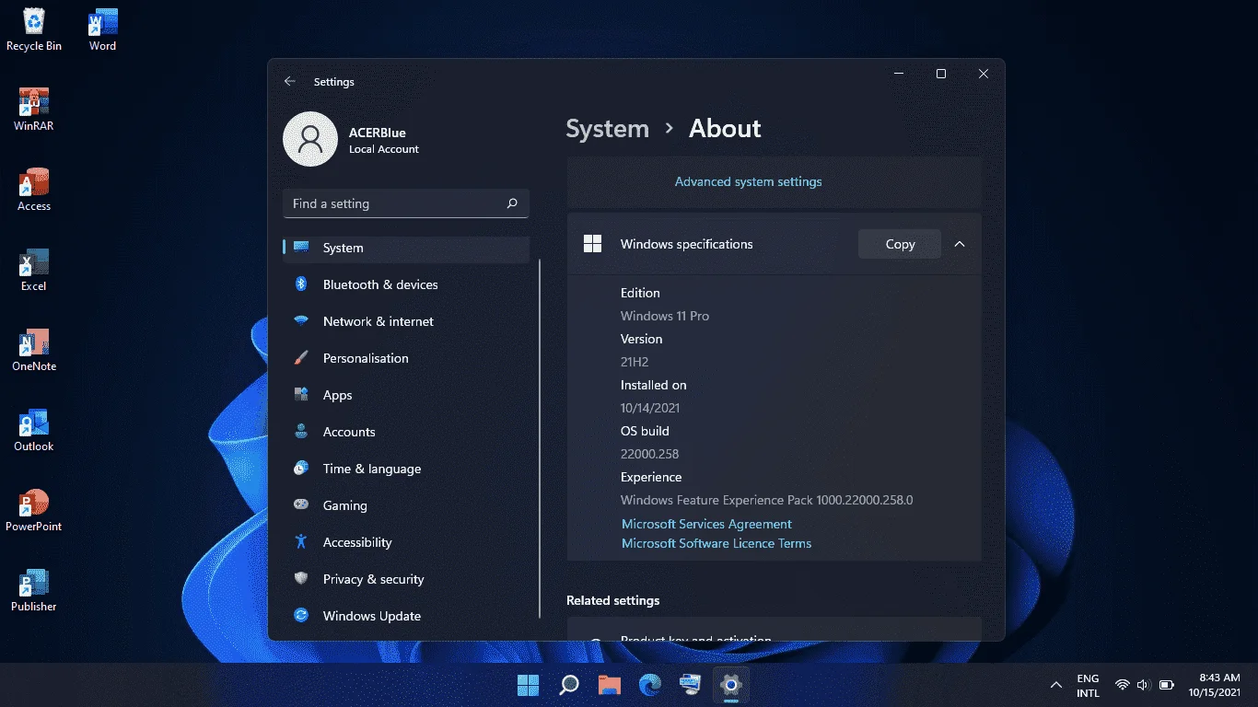This screenshot has width=1258, height=707.
Task: Click the search magnifier in Find a setting
Action: [x=512, y=203]
